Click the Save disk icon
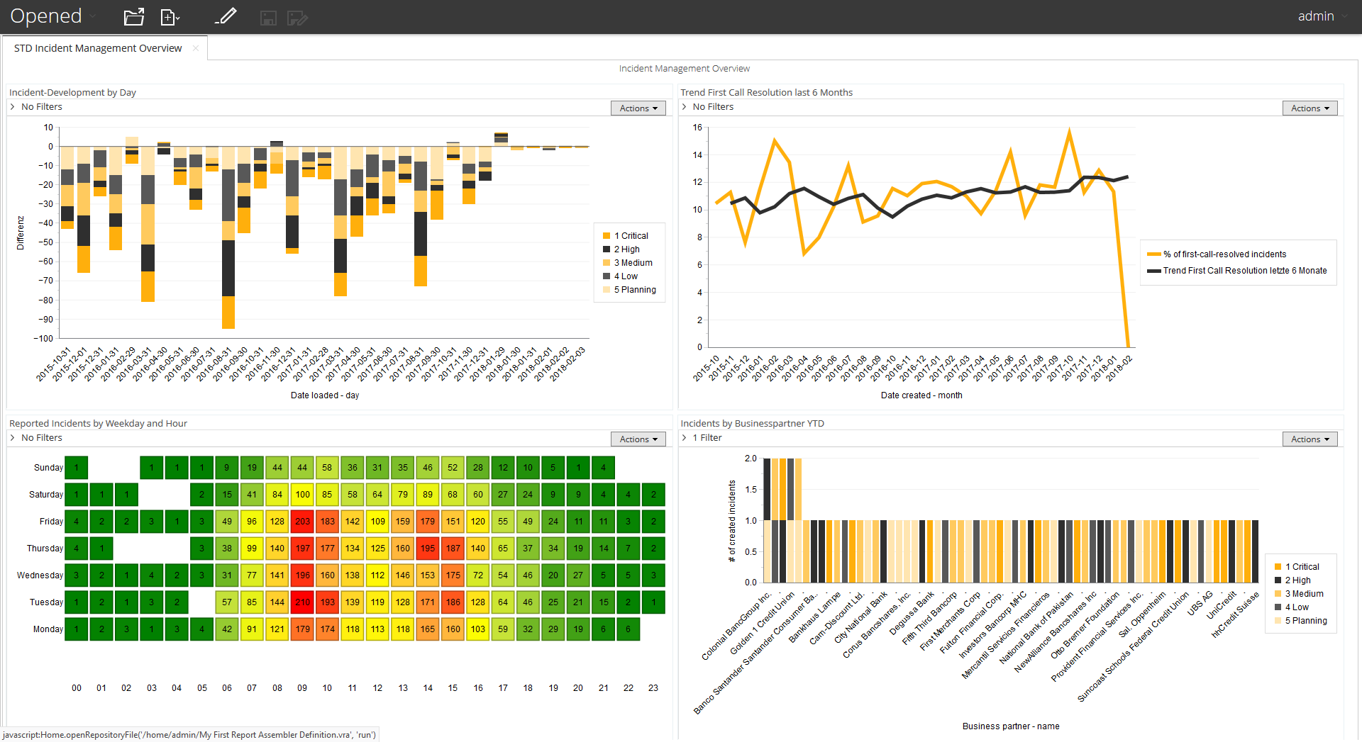1362x742 pixels. [268, 18]
